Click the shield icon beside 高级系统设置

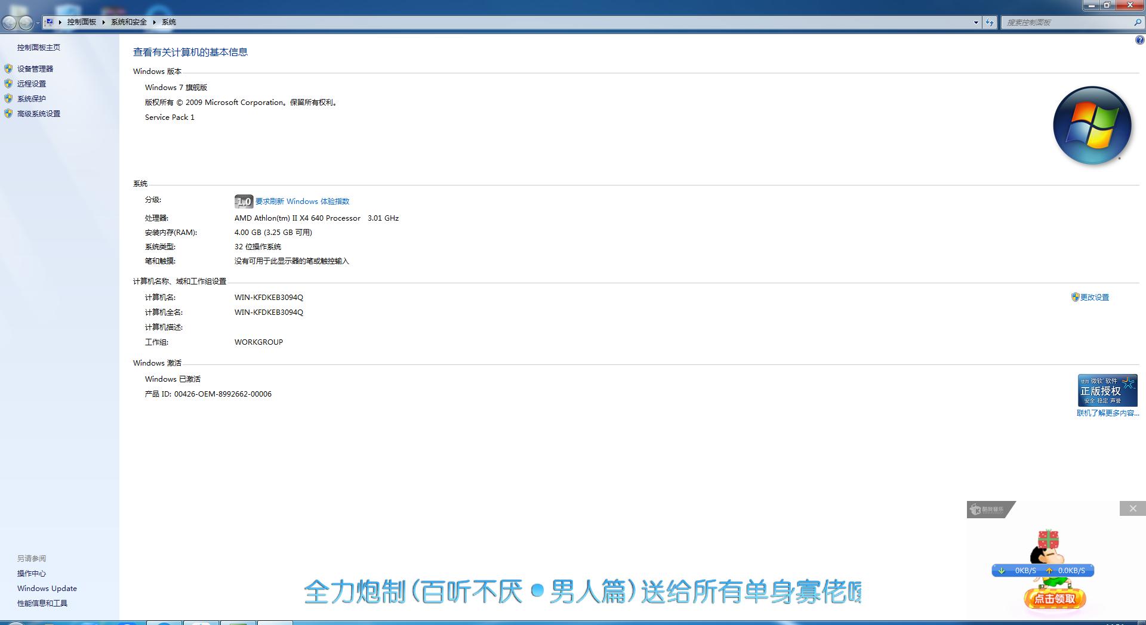click(8, 113)
